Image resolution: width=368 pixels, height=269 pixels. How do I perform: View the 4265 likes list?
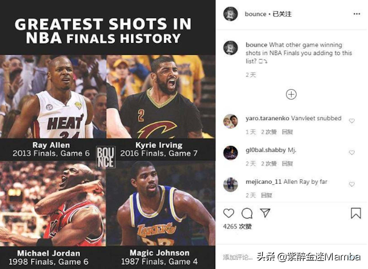(x=237, y=227)
